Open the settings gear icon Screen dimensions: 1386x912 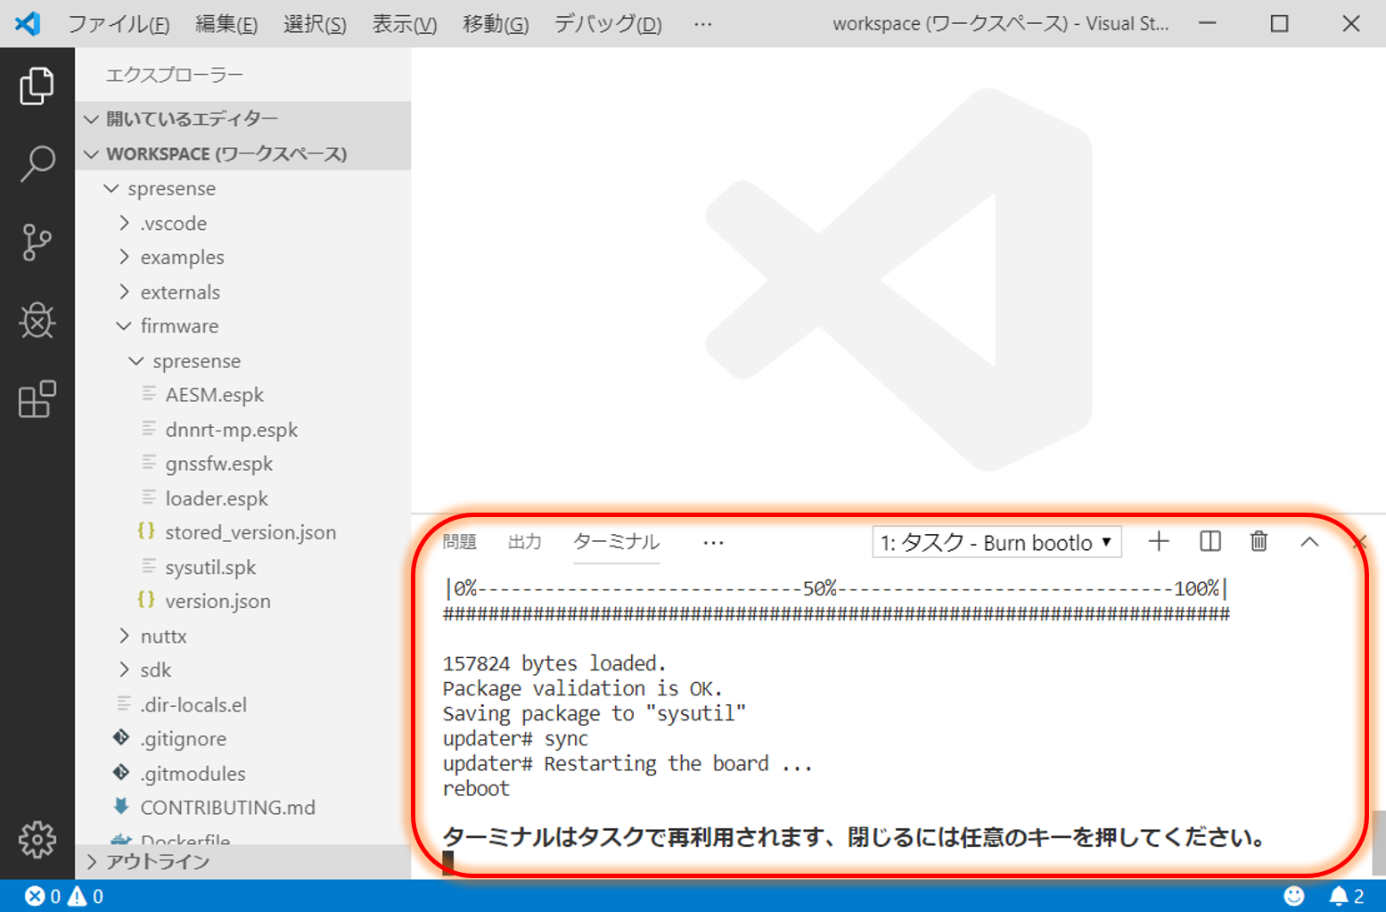tap(37, 838)
